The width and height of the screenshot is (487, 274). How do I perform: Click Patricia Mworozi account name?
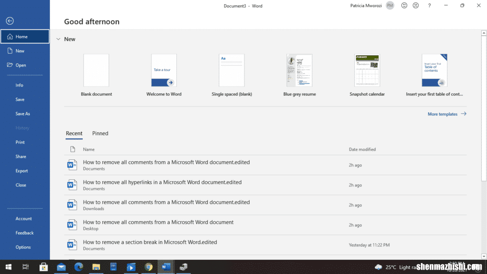[x=366, y=6]
